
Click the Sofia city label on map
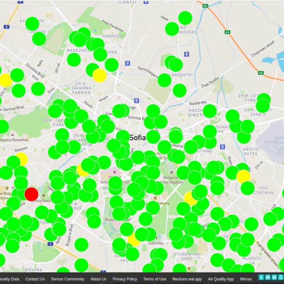click(x=138, y=138)
